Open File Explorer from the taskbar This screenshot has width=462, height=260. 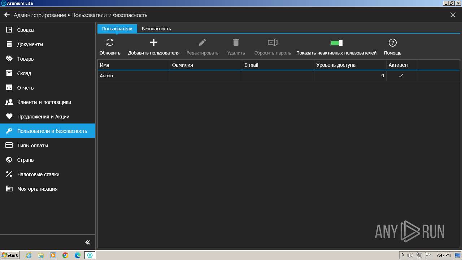[x=41, y=255]
